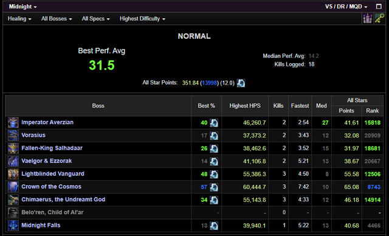The image size is (389, 236).
Task: Click best percent 57 for Crown of the Cosmos
Action: coord(204,187)
